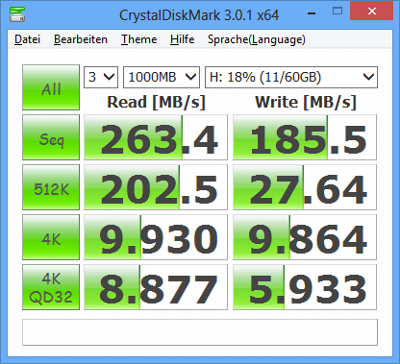Start the 512K benchmark test
The image size is (400, 364).
tap(51, 187)
